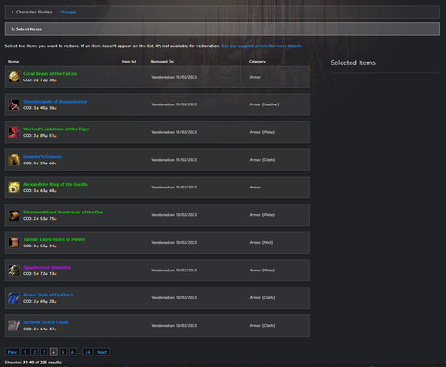Click the Shattered Hand Vambraces item icon
This screenshot has height=367, width=446.
click(x=13, y=215)
